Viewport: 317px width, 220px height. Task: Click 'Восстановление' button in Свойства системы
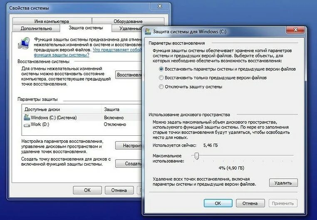point(129,75)
